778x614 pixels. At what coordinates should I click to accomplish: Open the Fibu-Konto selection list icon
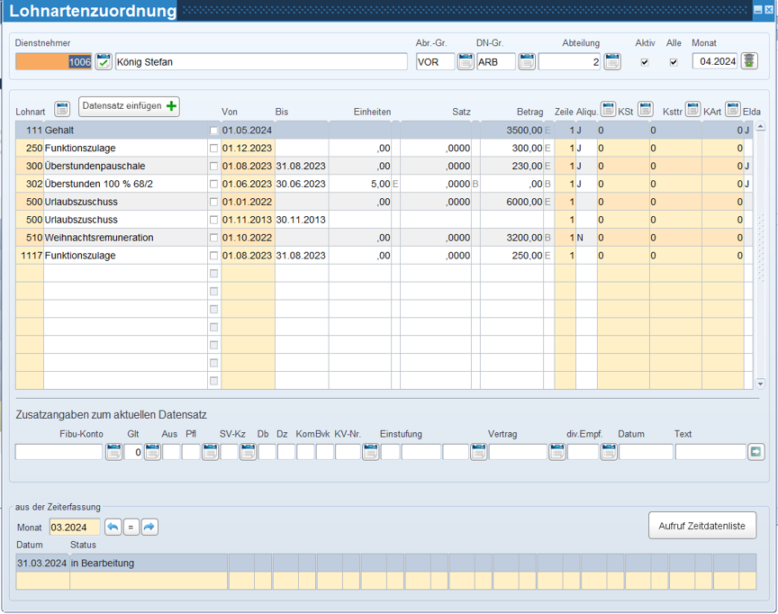[x=113, y=452]
